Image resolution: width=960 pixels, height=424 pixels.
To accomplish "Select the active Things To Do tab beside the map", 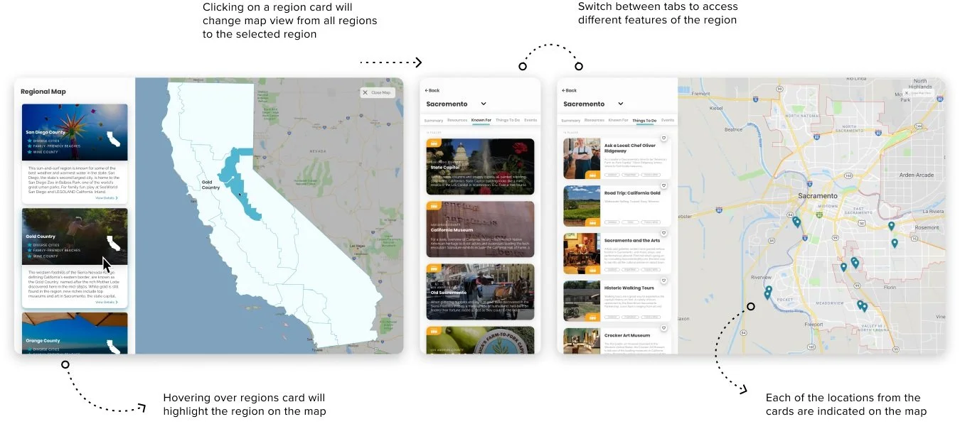I will 644,121.
